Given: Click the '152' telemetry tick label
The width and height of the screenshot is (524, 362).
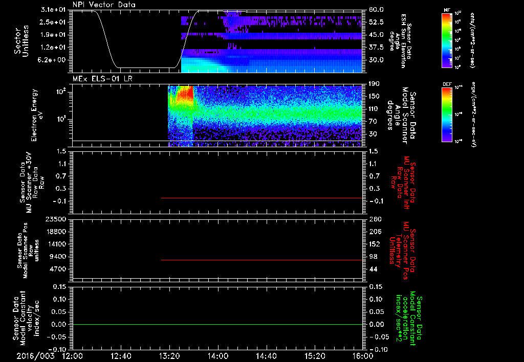Looking at the screenshot, I should click(x=375, y=244).
